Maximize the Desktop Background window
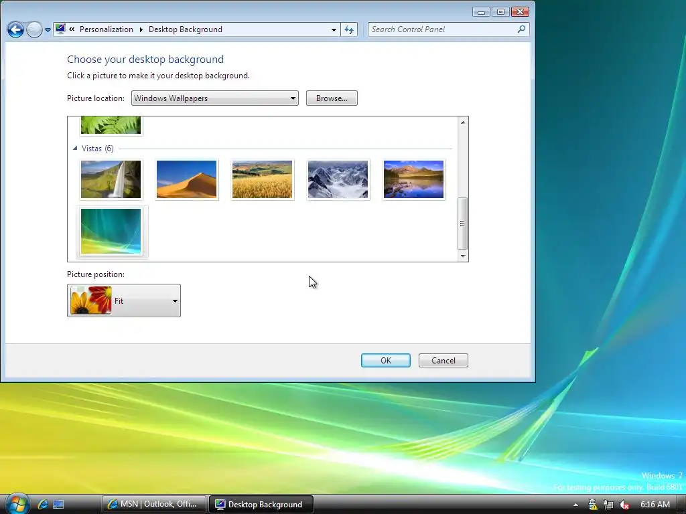 [x=500, y=12]
